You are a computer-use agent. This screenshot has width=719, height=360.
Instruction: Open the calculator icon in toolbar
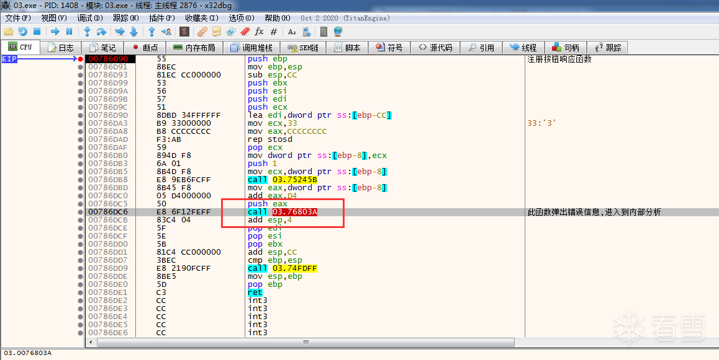pyautogui.click(x=323, y=32)
